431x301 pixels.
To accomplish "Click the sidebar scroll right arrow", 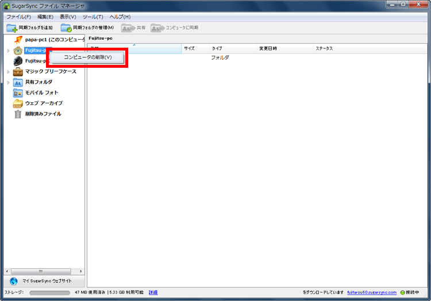I will point(81,271).
